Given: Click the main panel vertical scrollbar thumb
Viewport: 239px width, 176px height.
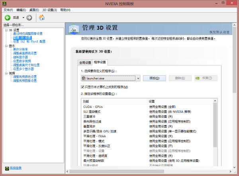Looking at the screenshot, I should click(x=235, y=60).
